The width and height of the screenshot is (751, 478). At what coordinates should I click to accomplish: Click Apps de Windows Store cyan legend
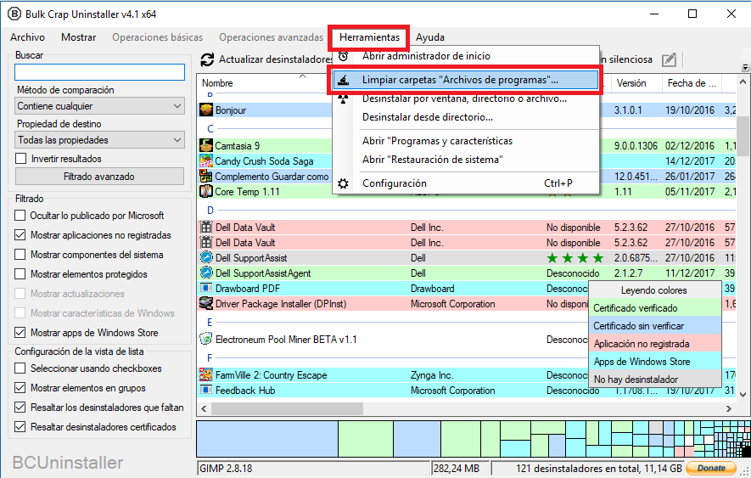click(655, 361)
